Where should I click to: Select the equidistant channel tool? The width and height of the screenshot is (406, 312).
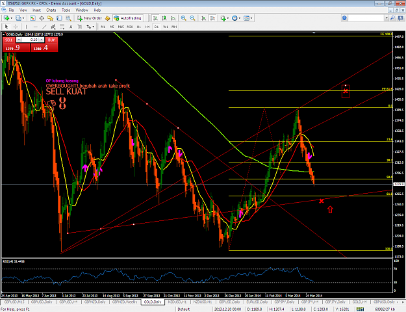53,27
